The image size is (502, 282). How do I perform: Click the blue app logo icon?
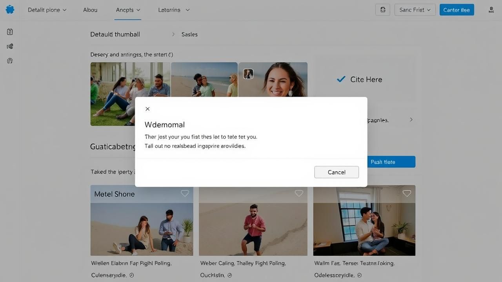[x=10, y=10]
